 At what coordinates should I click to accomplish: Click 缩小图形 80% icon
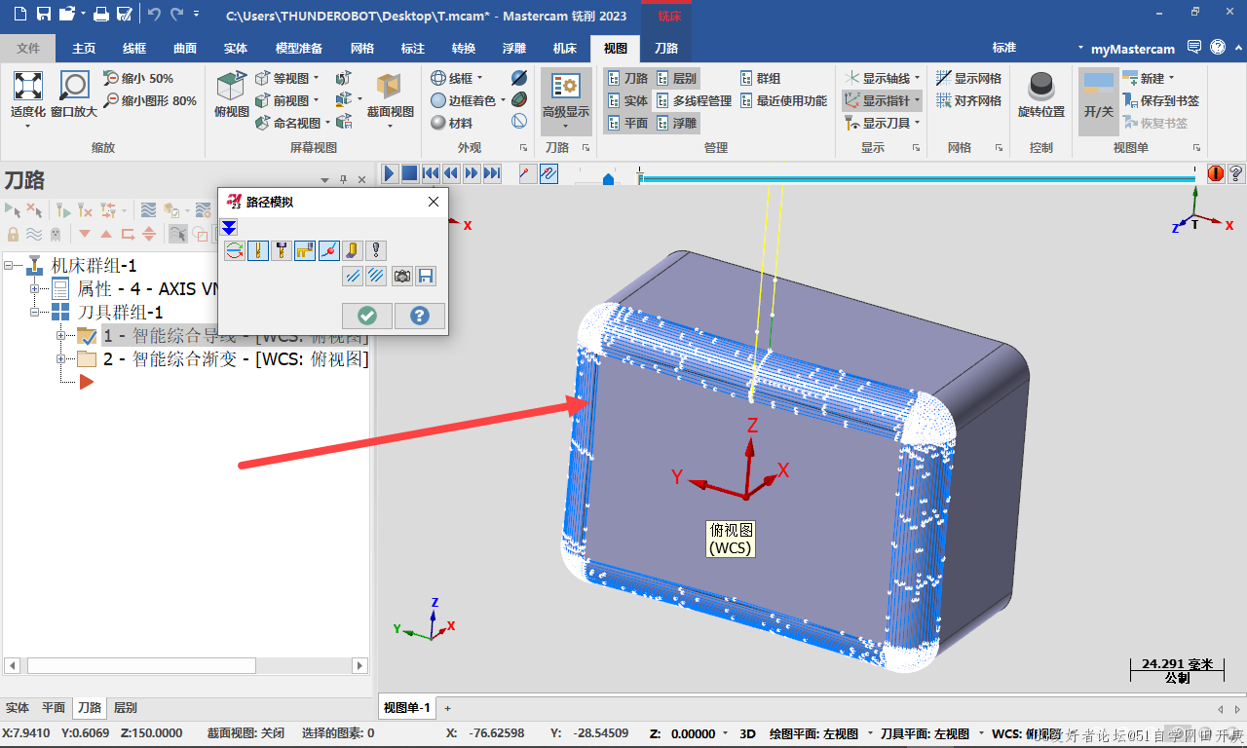click(149, 100)
